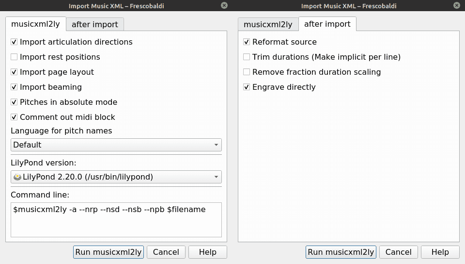Screen dimensions: 465x264
Task: Expand the LilyPond version combo box
Action: click(116, 177)
